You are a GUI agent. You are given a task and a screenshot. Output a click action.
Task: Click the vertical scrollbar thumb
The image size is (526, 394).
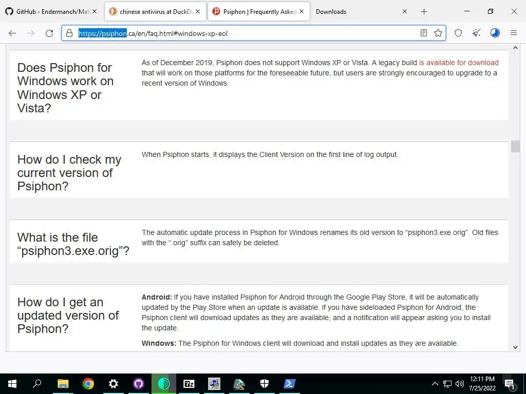(515, 146)
